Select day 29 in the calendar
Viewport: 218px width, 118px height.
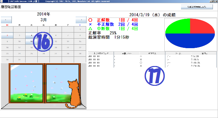tap(80, 54)
